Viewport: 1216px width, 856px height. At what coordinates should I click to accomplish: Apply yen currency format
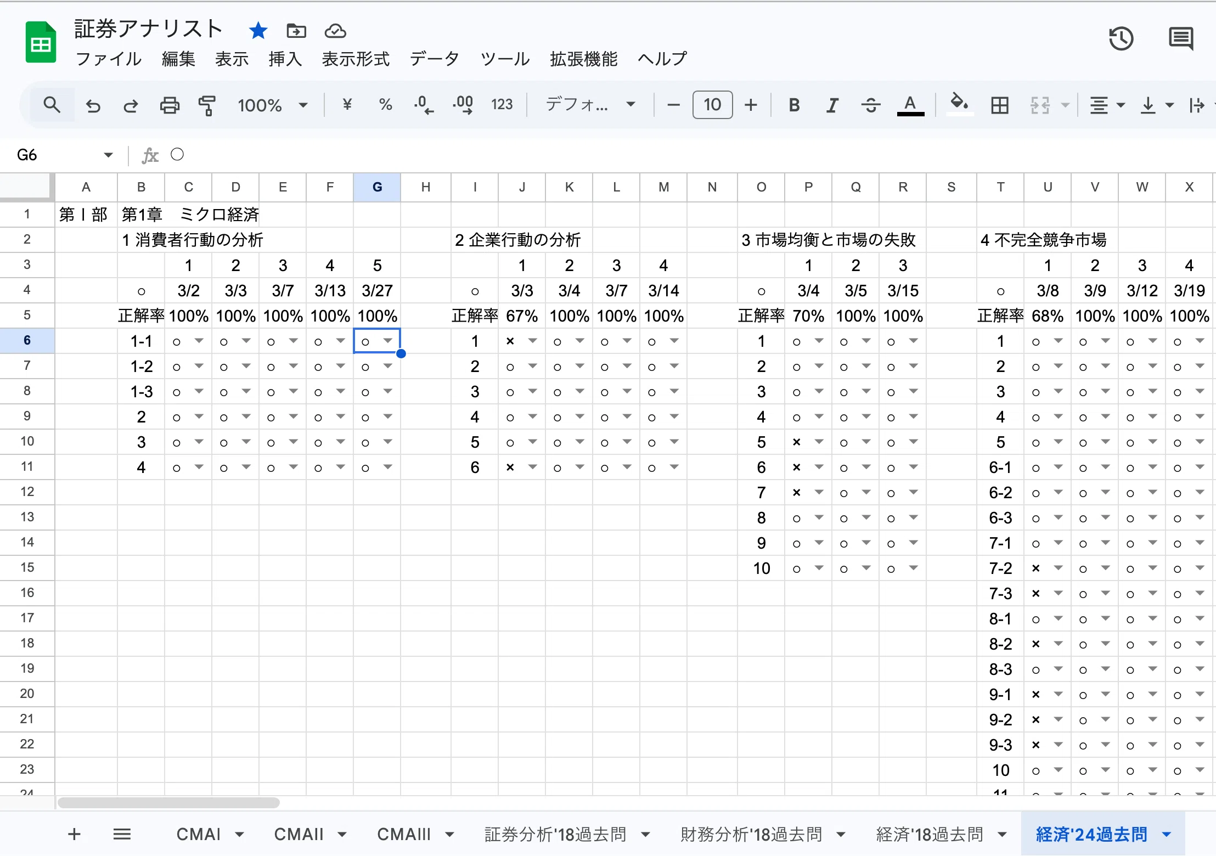pos(347,104)
